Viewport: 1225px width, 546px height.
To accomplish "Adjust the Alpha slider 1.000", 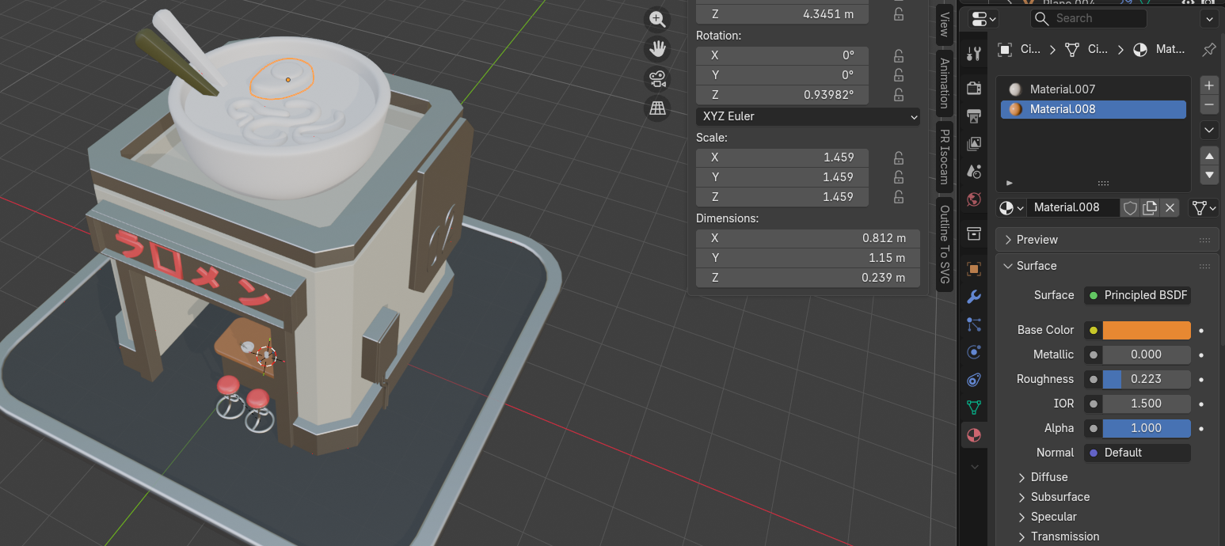I will [x=1147, y=428].
